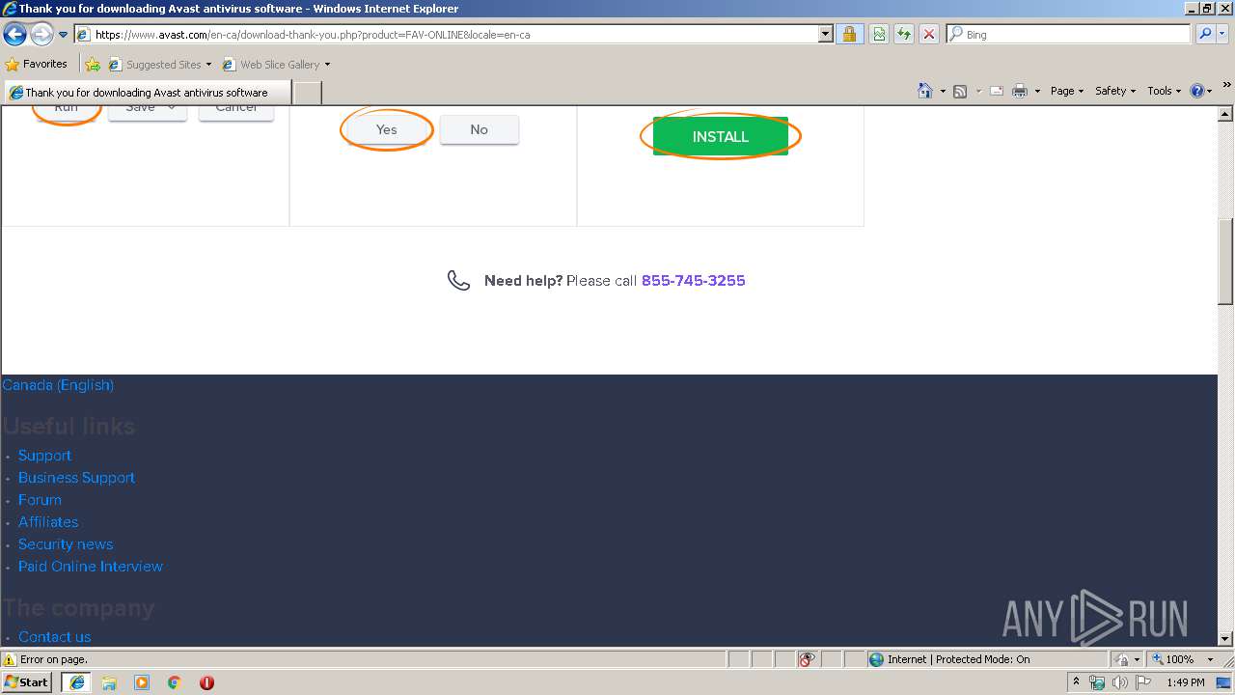
Task: Open the Contact us link
Action: 54,637
